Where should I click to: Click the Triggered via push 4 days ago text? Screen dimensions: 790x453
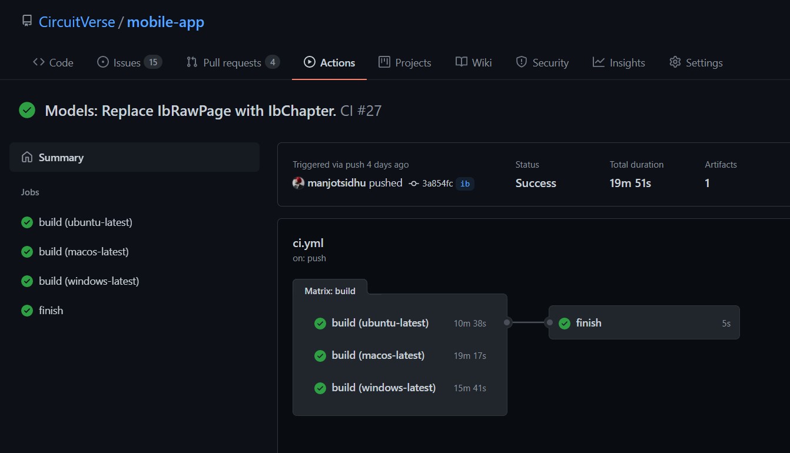[x=351, y=165]
